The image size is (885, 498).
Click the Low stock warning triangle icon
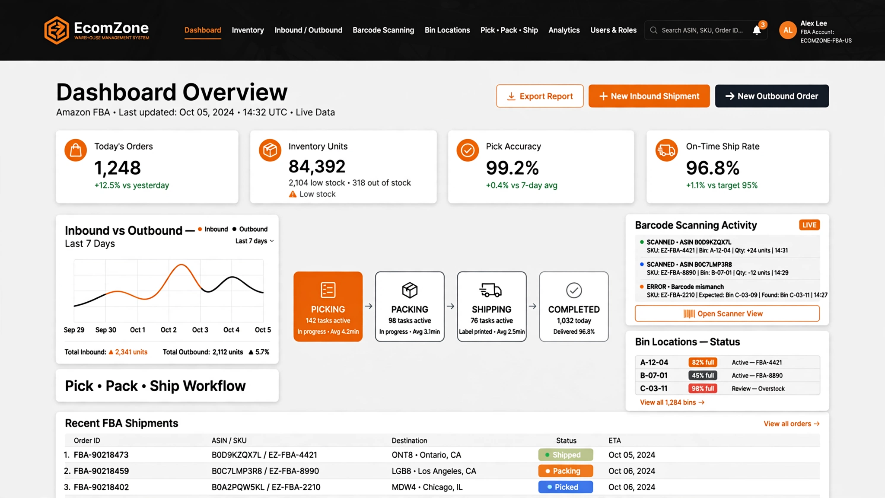[x=293, y=194]
